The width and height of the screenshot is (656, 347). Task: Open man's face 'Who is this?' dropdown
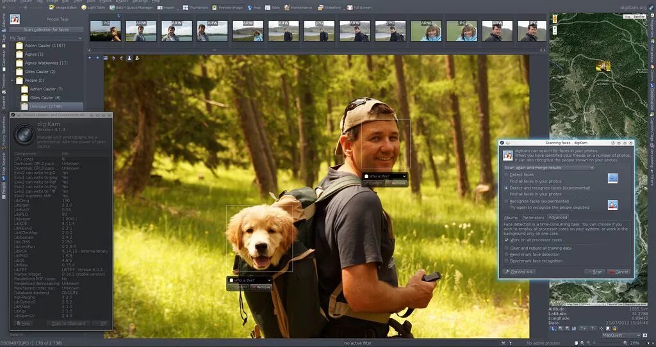click(x=385, y=177)
